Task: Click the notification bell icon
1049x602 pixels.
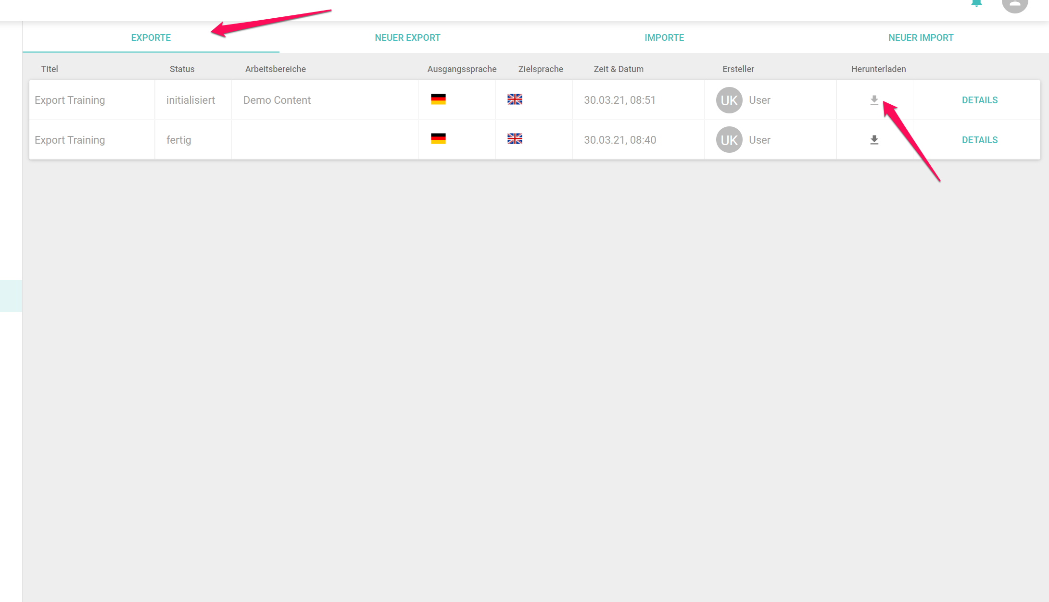Action: click(976, 3)
